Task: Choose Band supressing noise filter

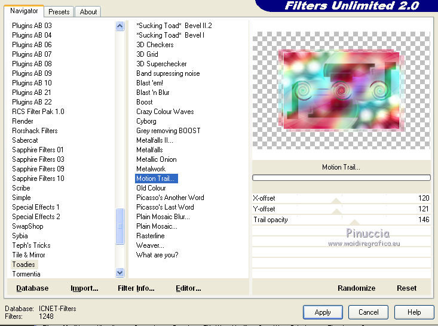Action: point(168,73)
